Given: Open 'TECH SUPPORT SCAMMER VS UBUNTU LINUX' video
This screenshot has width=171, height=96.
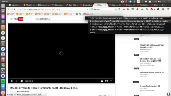Looking at the screenshot, I should (x=152, y=46).
